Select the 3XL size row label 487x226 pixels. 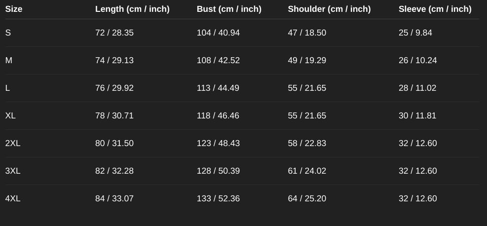pyautogui.click(x=13, y=171)
